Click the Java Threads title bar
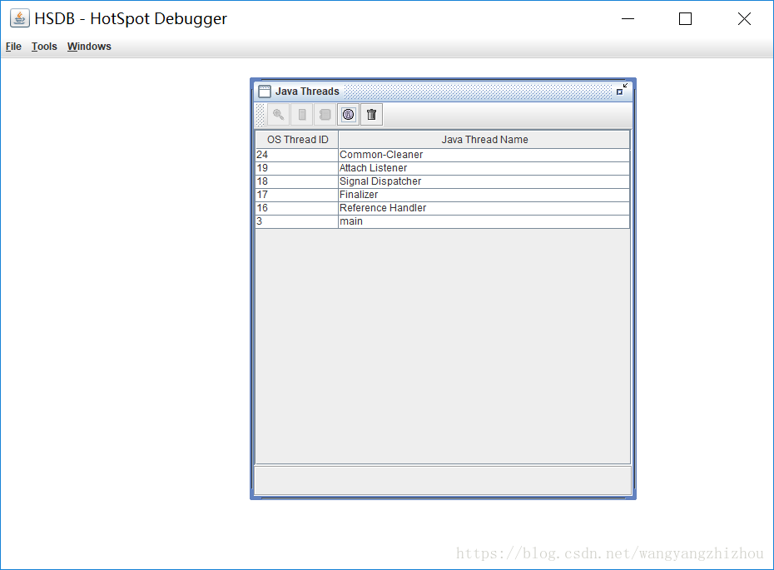This screenshot has height=570, width=774. (x=443, y=92)
